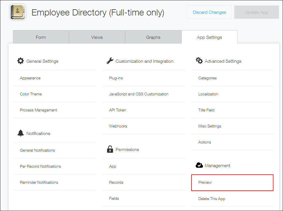Image resolution: width=283 pixels, height=211 pixels.
Task: Click the Management cloud checkmark icon
Action: tap(199, 165)
